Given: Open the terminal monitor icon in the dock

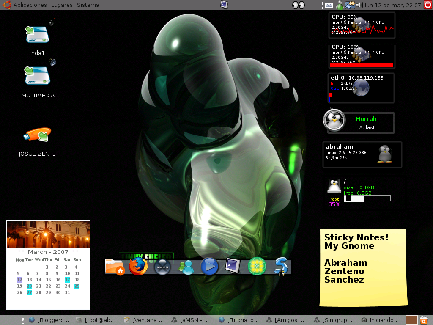Looking at the screenshot, I should click(x=233, y=266).
